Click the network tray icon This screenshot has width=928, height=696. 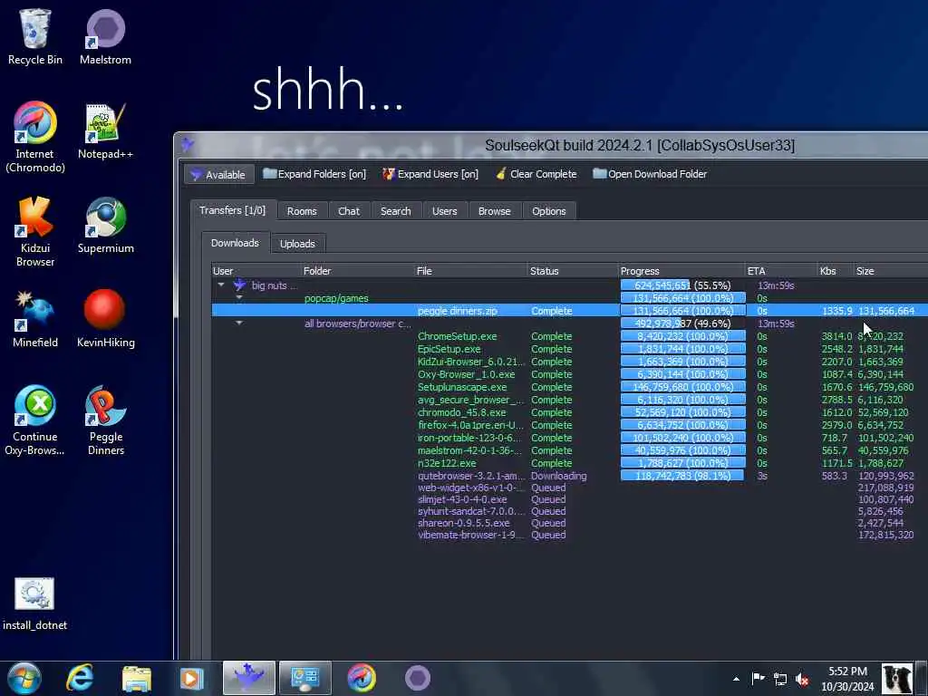[x=780, y=679]
